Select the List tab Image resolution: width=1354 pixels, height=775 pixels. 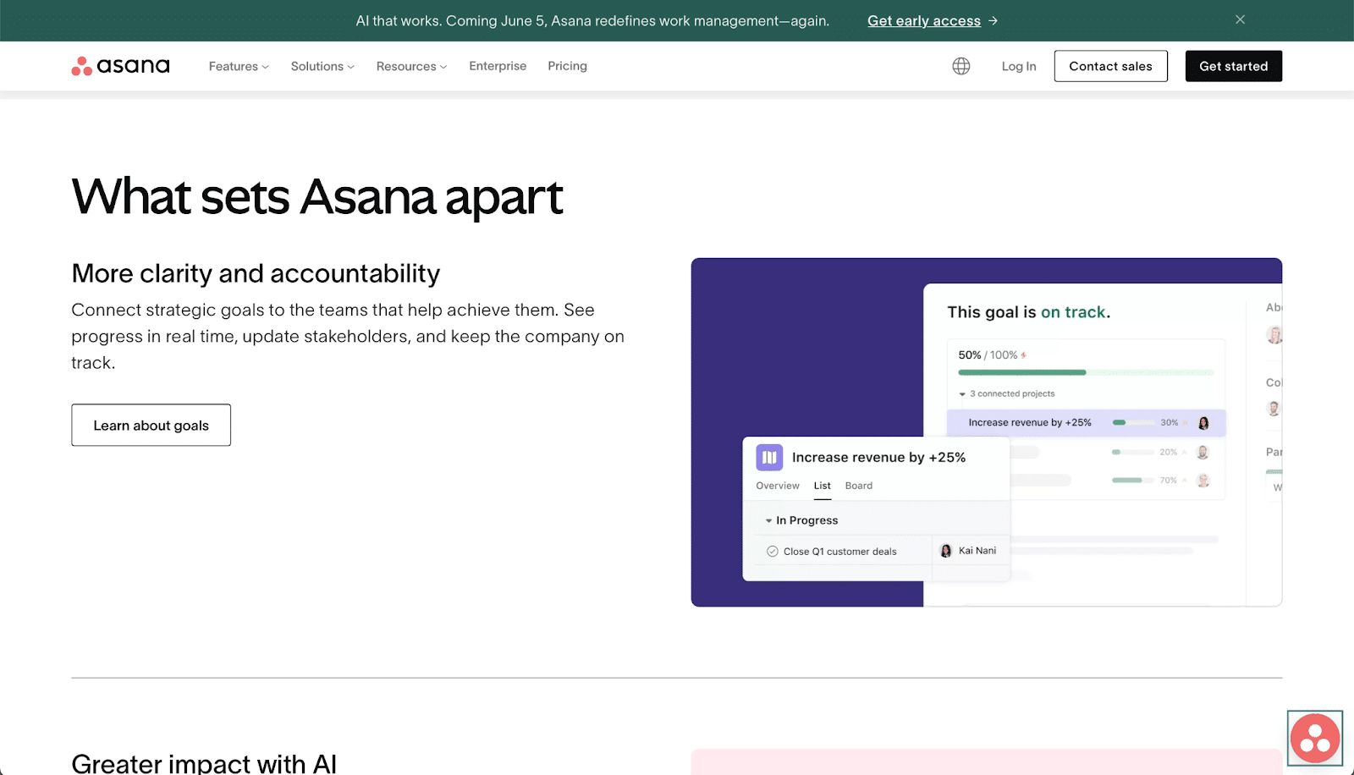pos(823,486)
